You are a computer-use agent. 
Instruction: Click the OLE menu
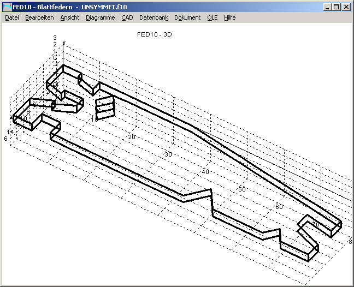click(x=213, y=17)
